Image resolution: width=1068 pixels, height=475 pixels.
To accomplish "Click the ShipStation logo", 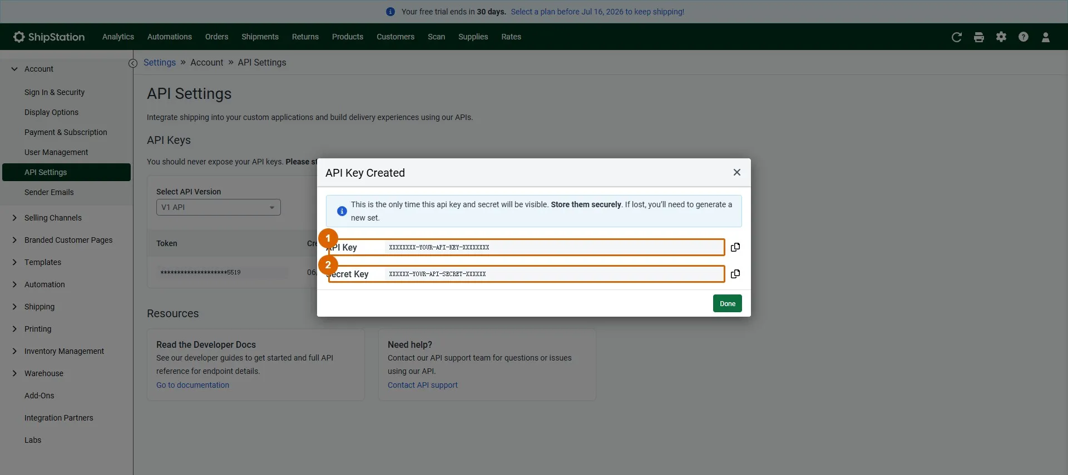I will click(x=49, y=37).
